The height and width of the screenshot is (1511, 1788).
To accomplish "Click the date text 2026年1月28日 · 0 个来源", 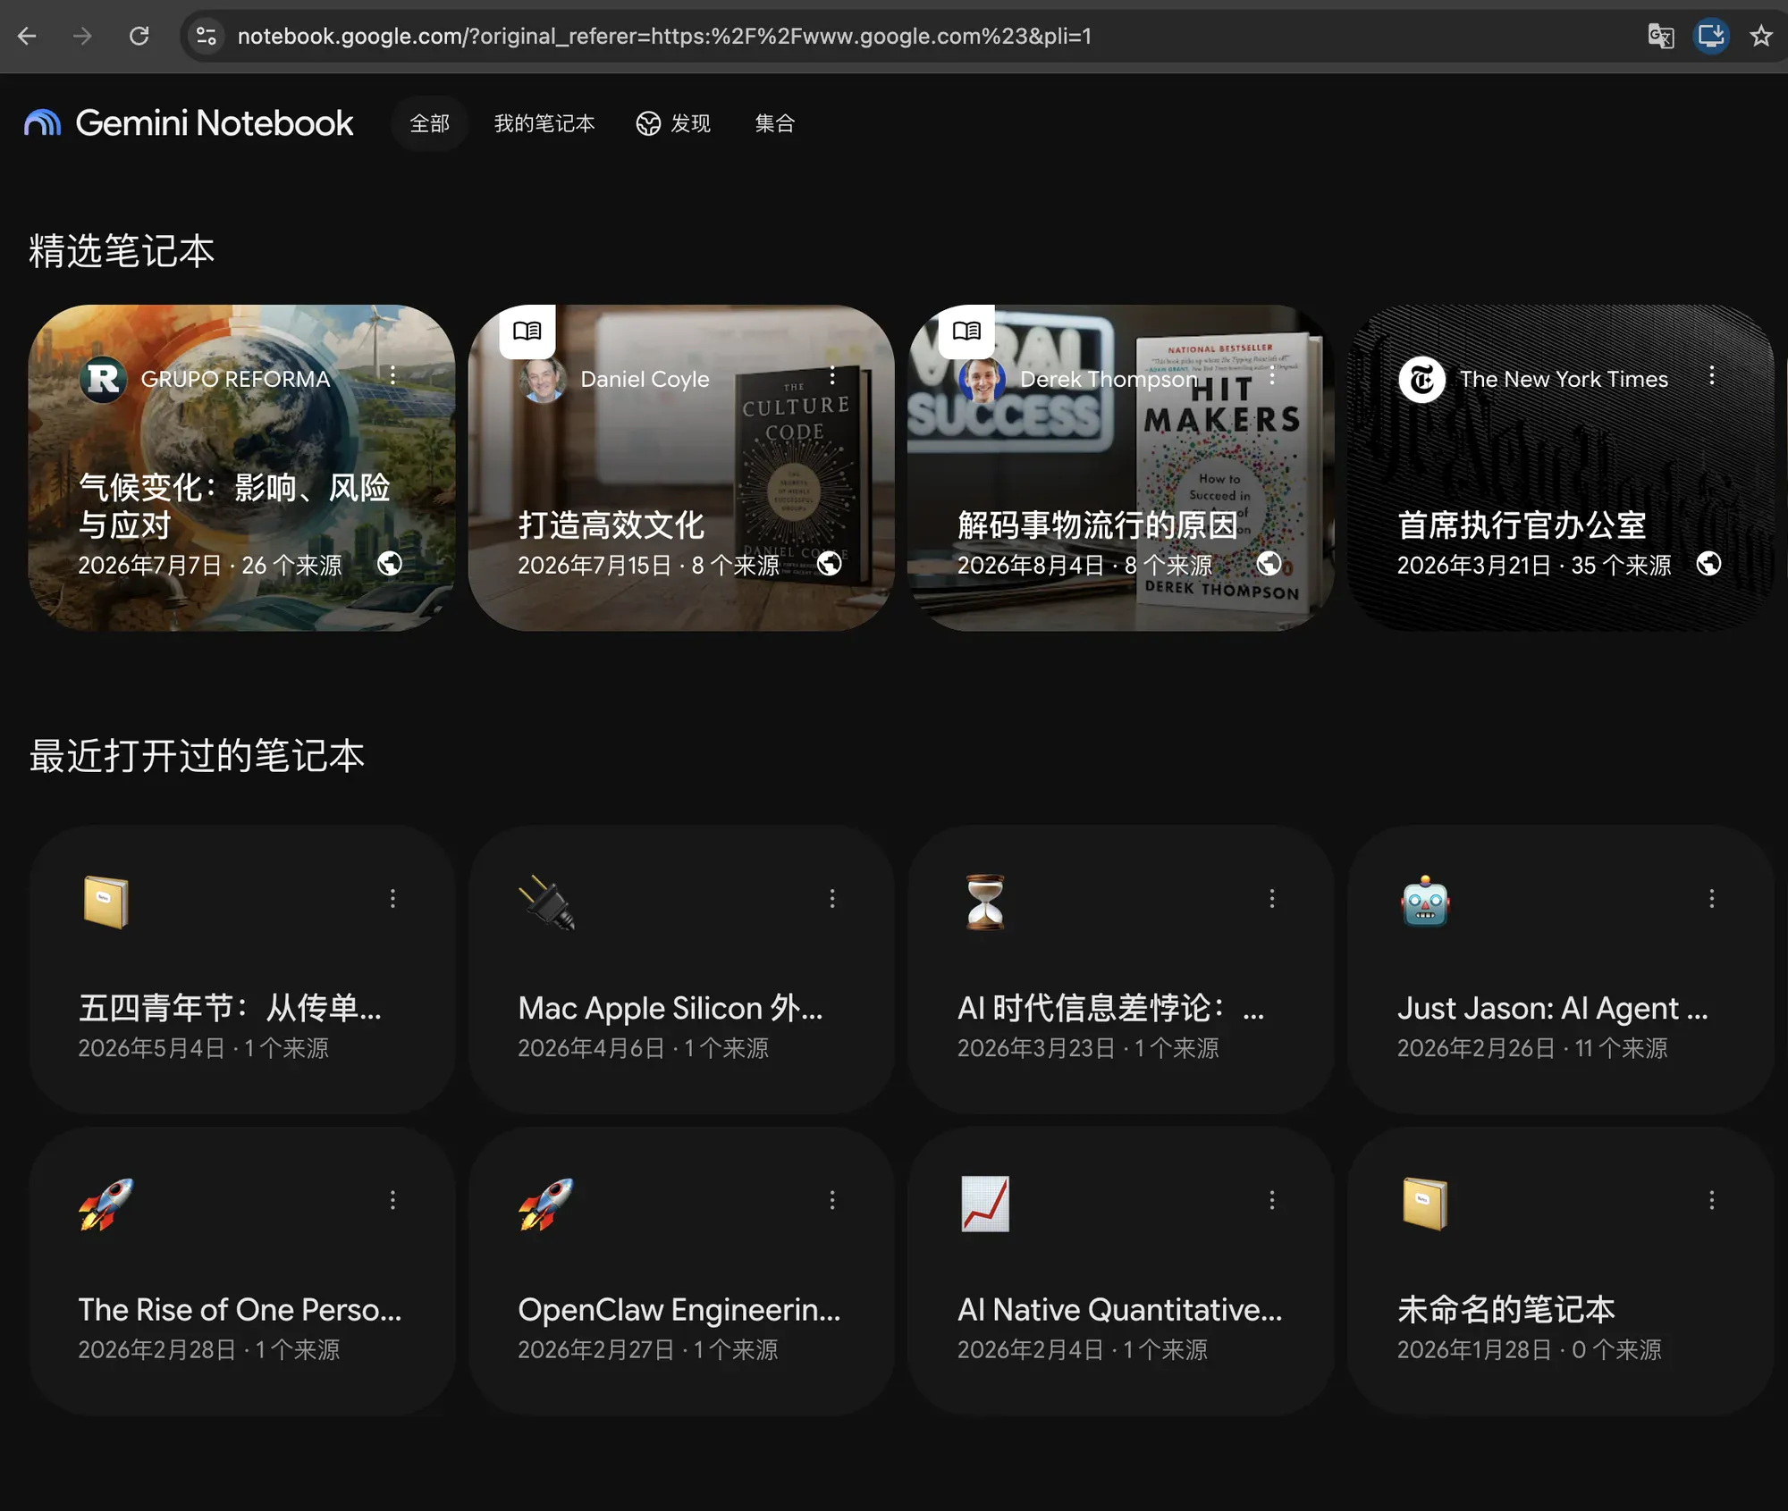I will [x=1530, y=1349].
